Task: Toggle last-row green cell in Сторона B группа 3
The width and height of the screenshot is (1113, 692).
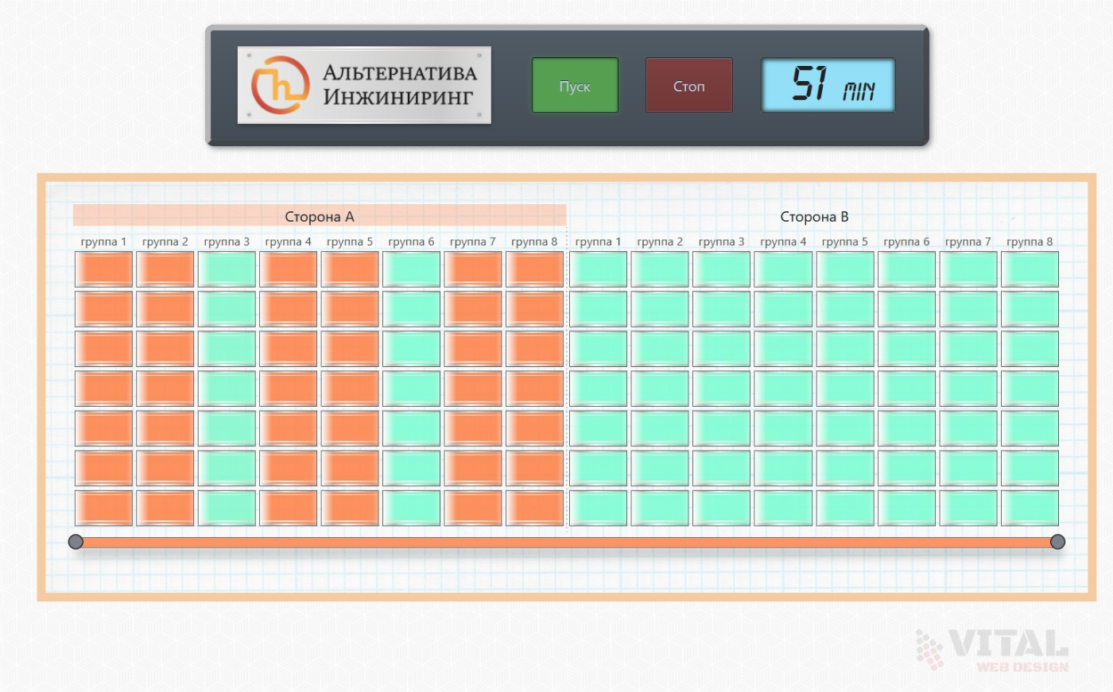Action: click(721, 508)
